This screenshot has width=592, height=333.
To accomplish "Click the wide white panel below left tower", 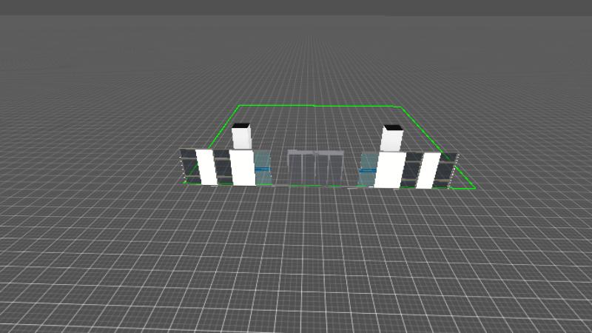I will pyautogui.click(x=241, y=168).
